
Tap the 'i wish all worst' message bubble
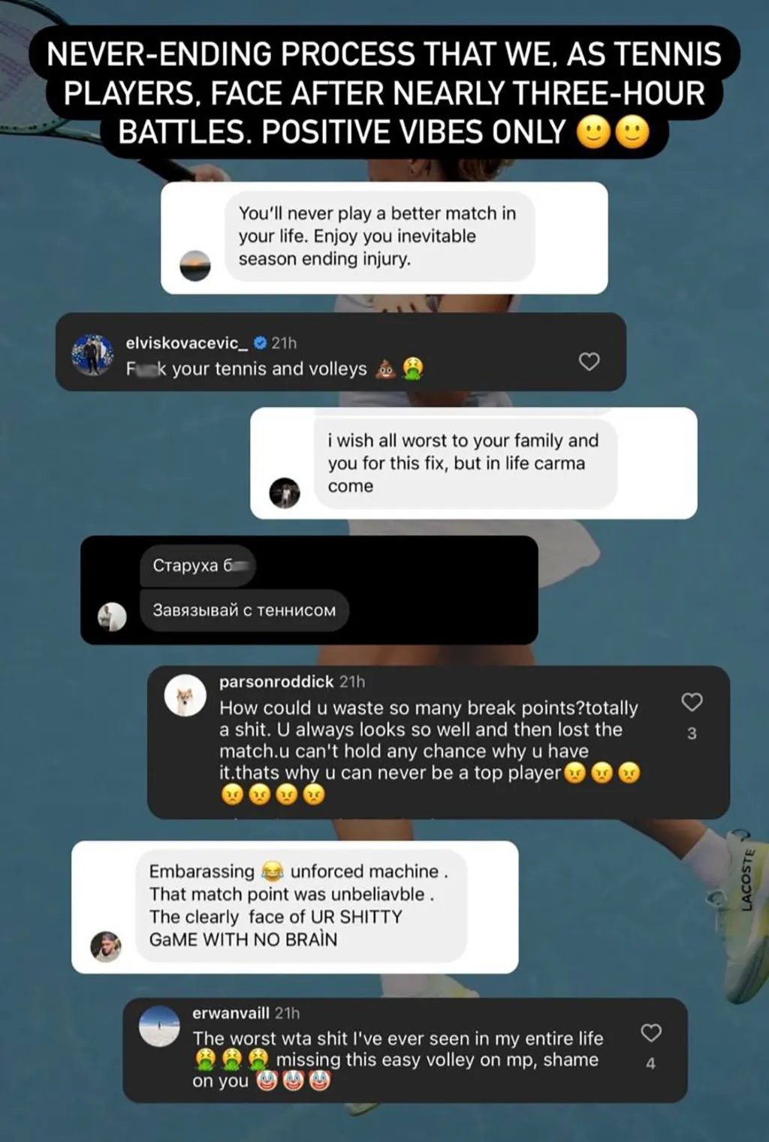point(466,463)
